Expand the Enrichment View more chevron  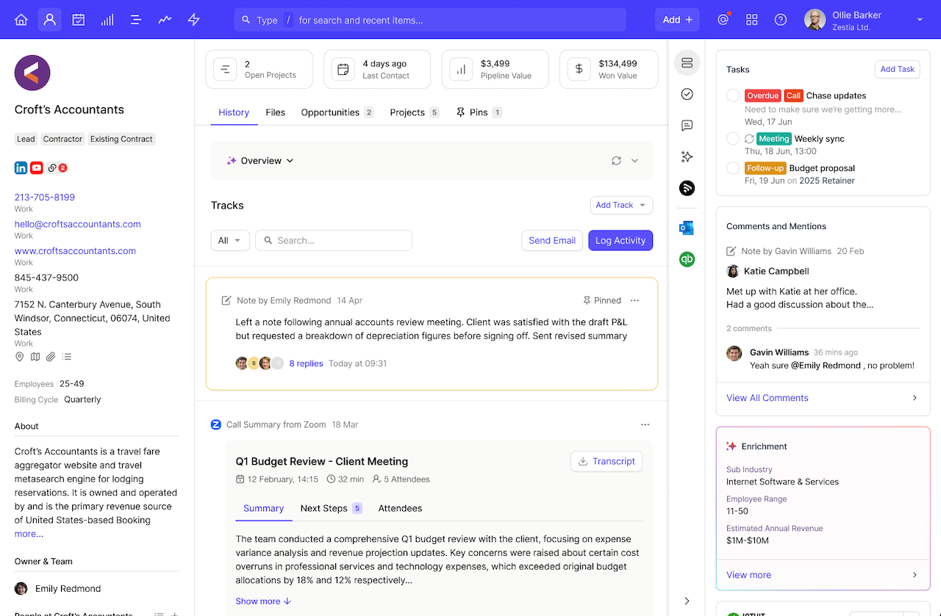(915, 575)
